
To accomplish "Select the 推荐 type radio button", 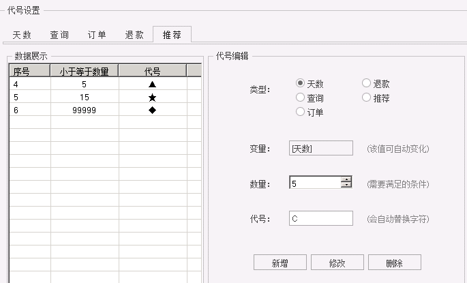I will tap(366, 98).
